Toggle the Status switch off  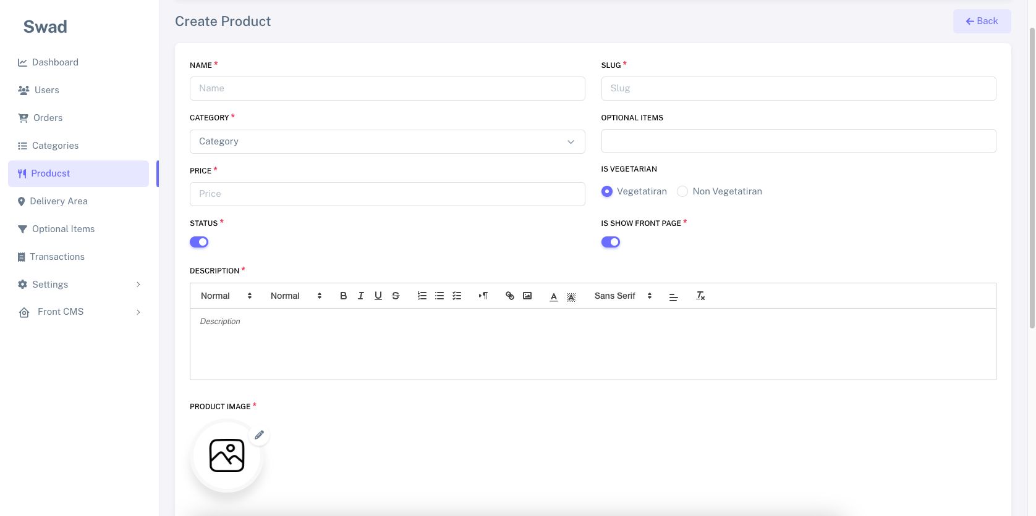point(199,242)
